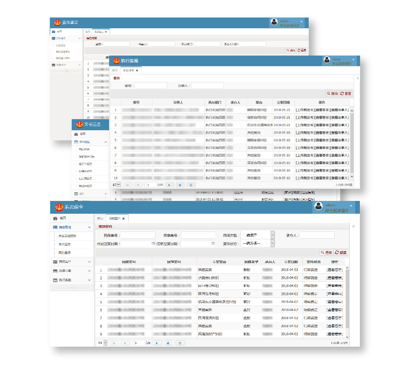Go to last page in 执行实施 pager

(x=180, y=185)
